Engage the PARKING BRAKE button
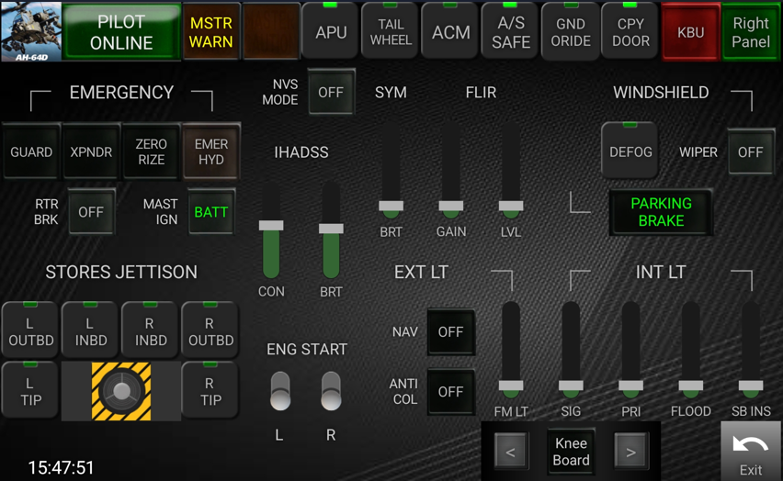The width and height of the screenshot is (783, 481). coord(661,212)
